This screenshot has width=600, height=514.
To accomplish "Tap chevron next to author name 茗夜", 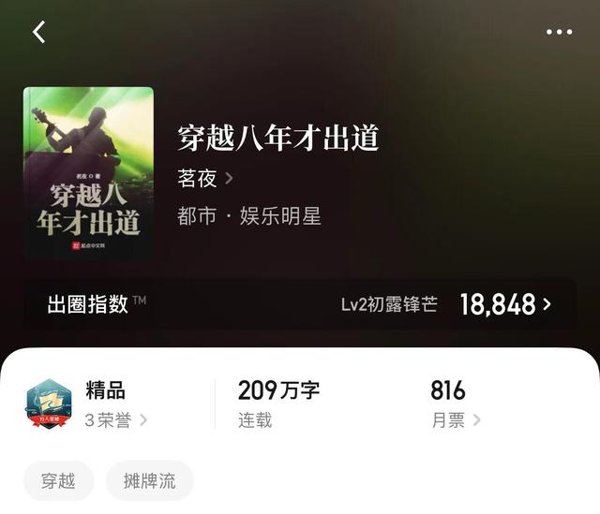I will (x=229, y=179).
